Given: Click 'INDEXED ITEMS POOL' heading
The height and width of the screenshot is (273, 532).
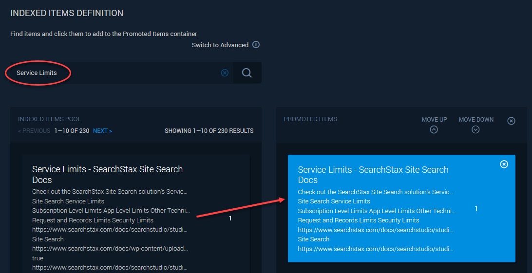Looking at the screenshot, I should point(50,119).
